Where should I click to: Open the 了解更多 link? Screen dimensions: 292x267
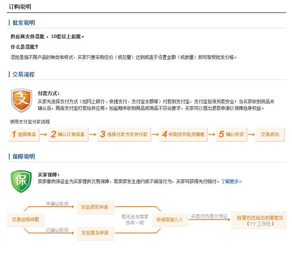point(231,181)
